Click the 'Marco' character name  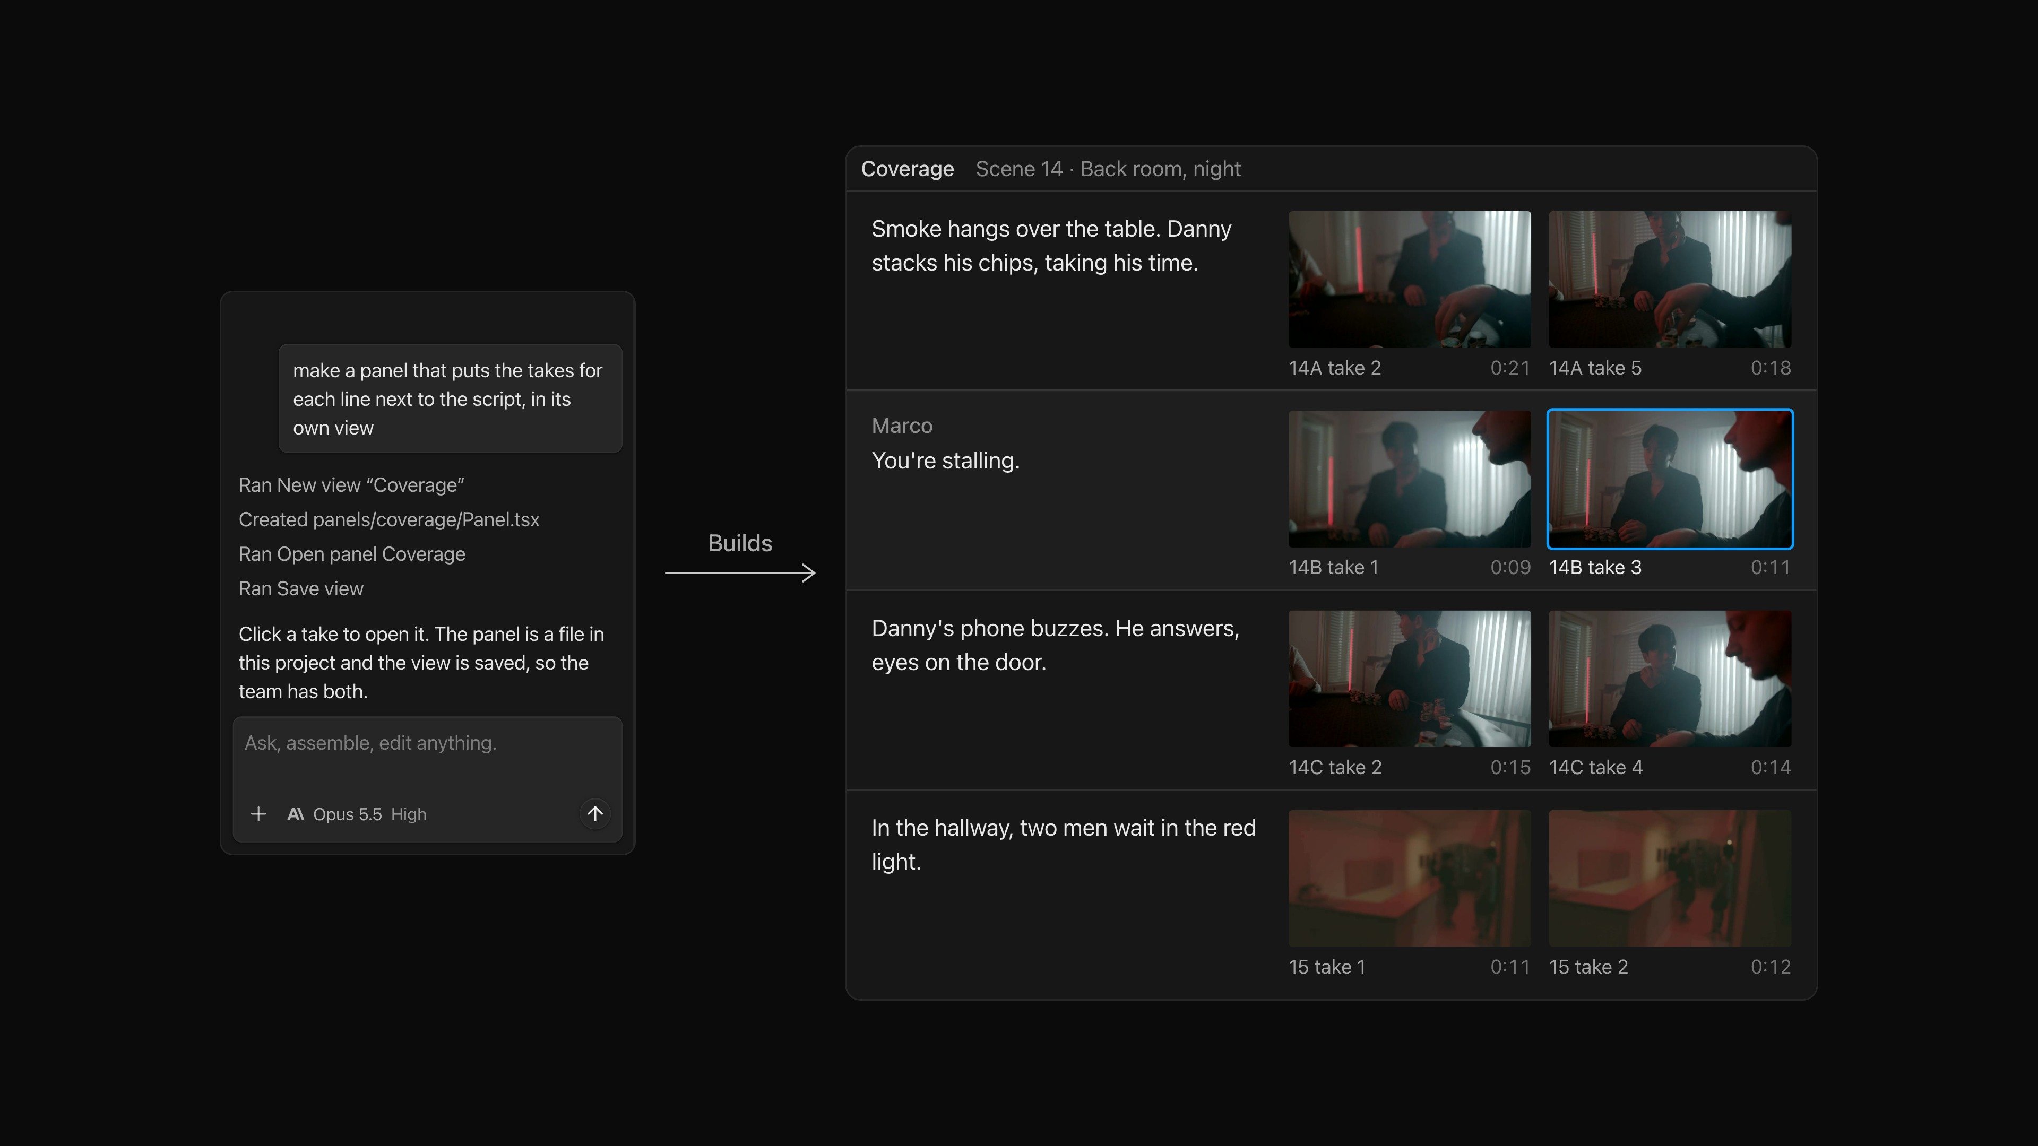902,426
